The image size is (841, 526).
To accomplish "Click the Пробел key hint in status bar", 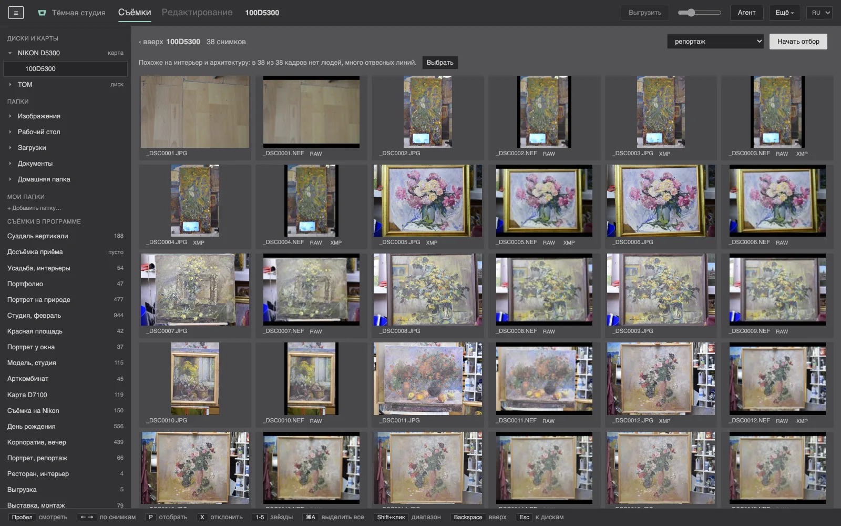I will [x=22, y=518].
